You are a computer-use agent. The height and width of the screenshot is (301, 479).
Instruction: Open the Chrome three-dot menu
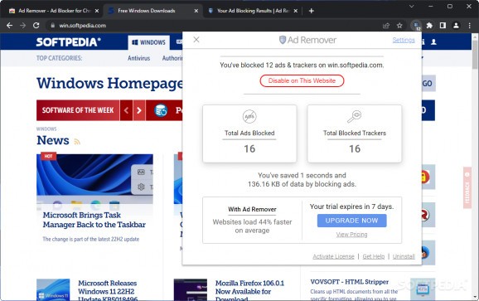click(470, 26)
